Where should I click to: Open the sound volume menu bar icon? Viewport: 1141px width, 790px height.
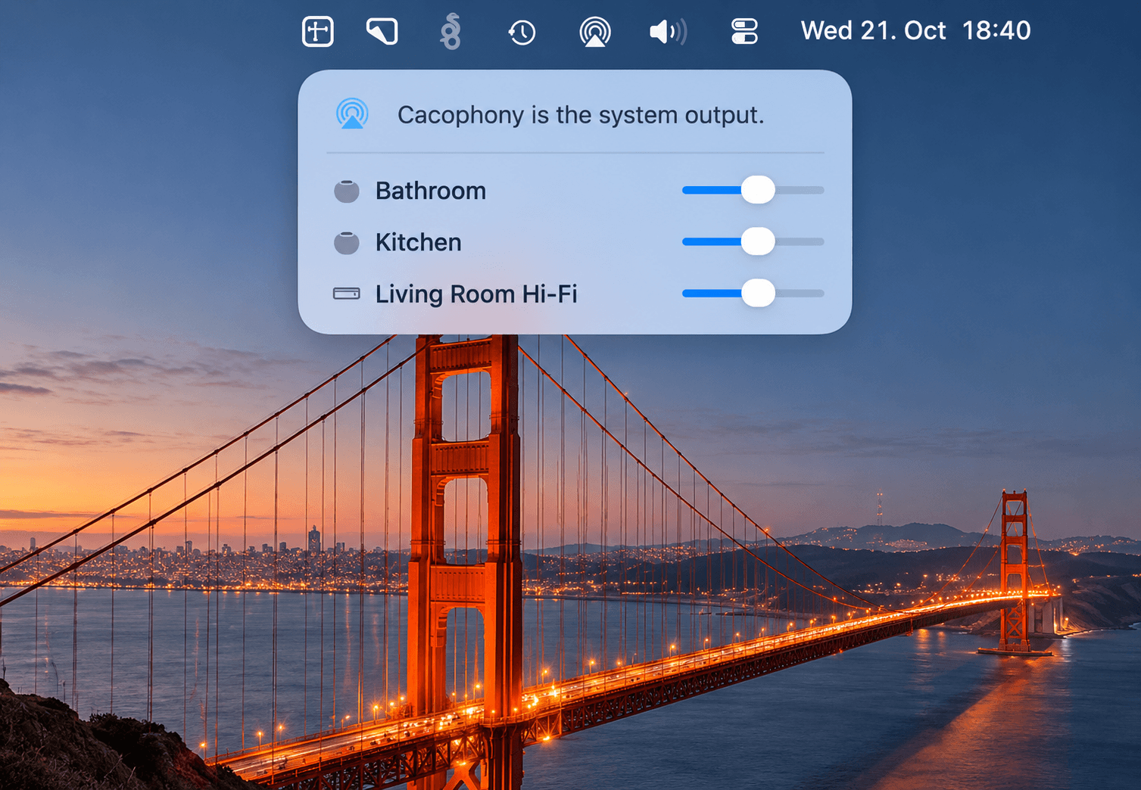point(669,32)
